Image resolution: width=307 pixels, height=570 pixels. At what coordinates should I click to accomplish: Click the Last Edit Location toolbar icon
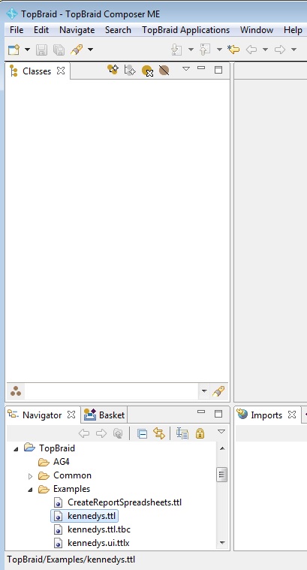[233, 50]
